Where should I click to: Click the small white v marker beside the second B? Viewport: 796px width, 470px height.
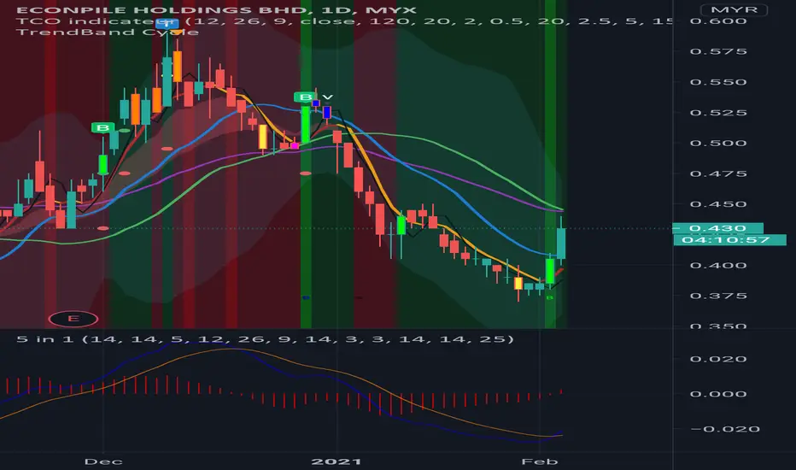tap(328, 97)
